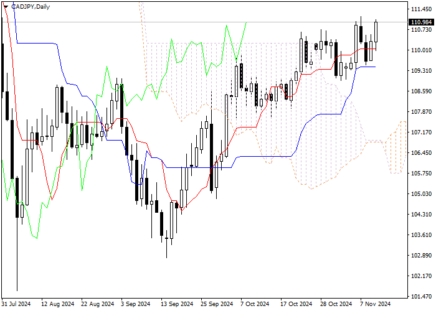Select the 3 Sep 2024 date label
The height and width of the screenshot is (311, 436).
(135, 304)
